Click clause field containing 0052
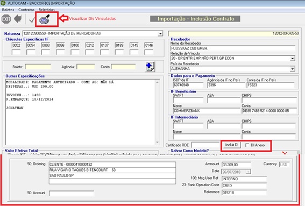The image size is (305, 206). [16, 45]
